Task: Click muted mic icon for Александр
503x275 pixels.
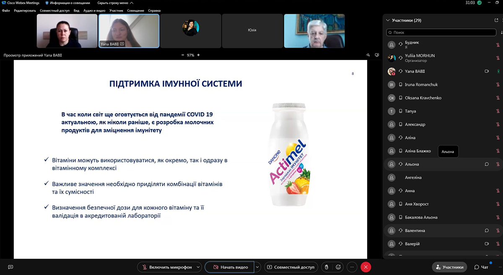Action: point(498,124)
